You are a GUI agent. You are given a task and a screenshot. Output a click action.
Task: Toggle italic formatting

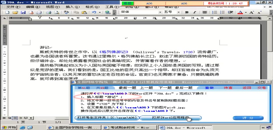195,12
